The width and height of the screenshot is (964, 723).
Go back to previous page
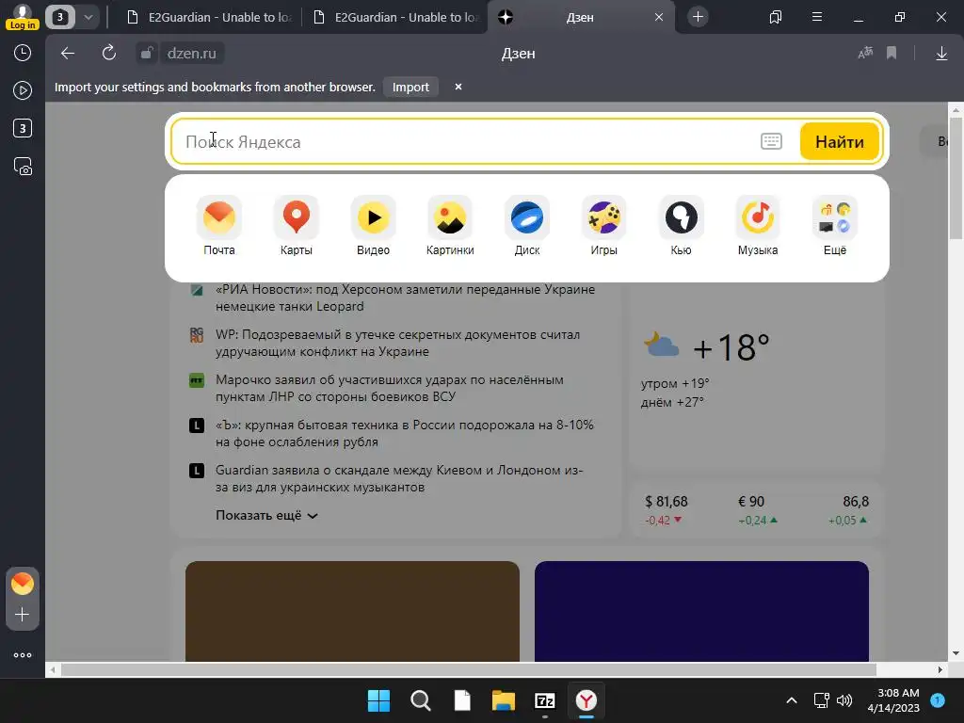[x=68, y=54]
